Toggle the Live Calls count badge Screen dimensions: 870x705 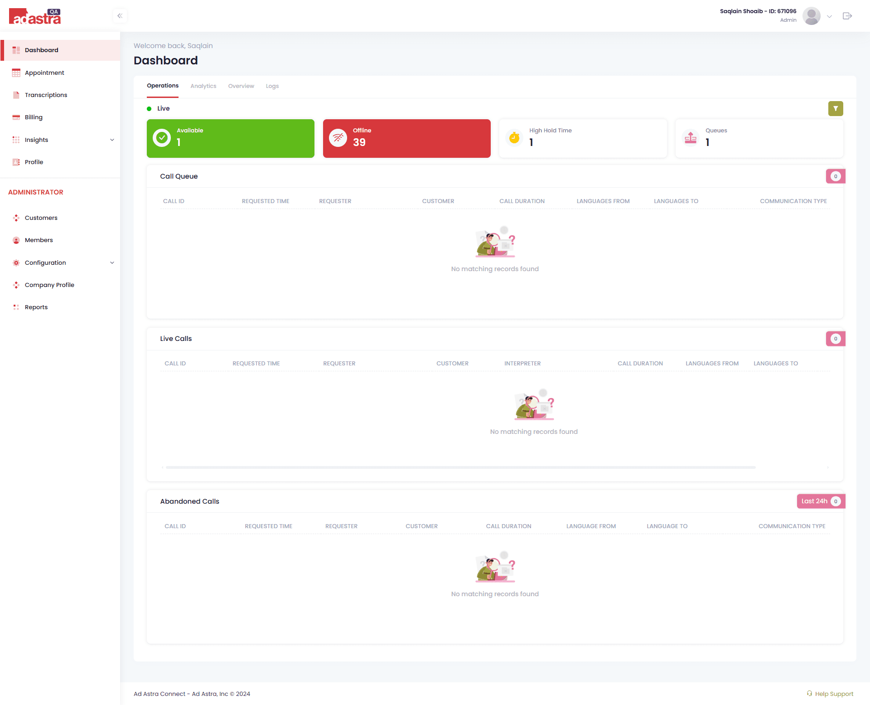(x=836, y=338)
